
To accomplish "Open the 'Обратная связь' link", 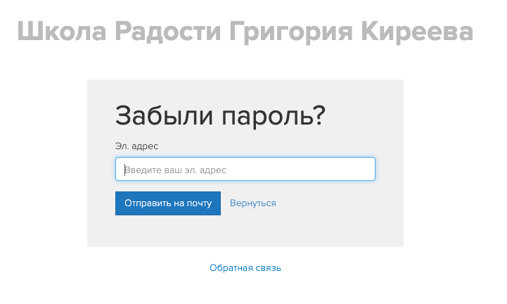I will (x=245, y=268).
